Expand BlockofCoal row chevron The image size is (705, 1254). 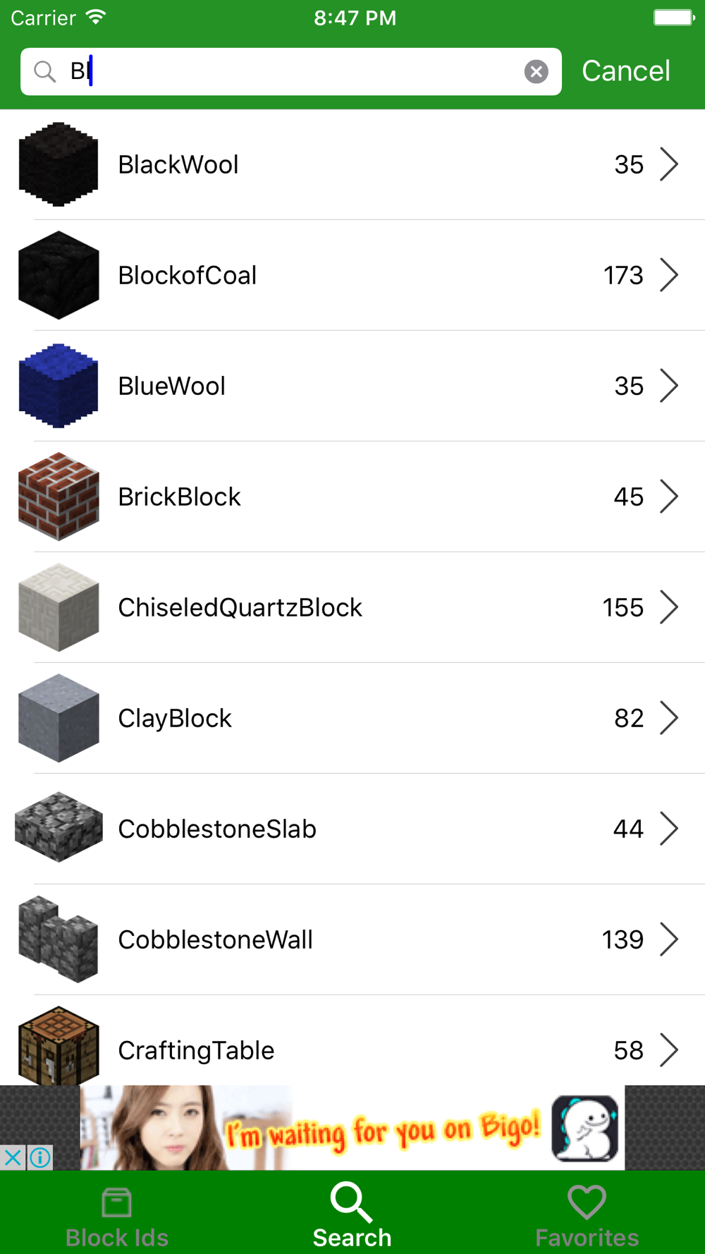[x=669, y=275]
